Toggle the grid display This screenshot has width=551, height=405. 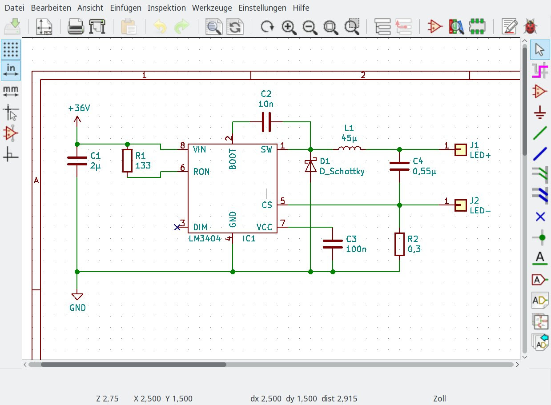pos(11,49)
